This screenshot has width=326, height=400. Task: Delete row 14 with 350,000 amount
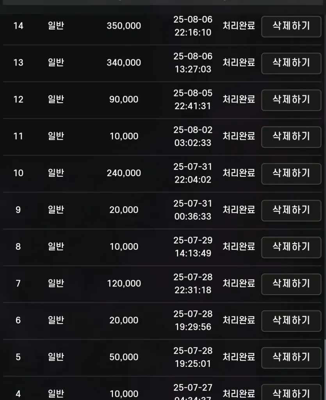(x=291, y=27)
